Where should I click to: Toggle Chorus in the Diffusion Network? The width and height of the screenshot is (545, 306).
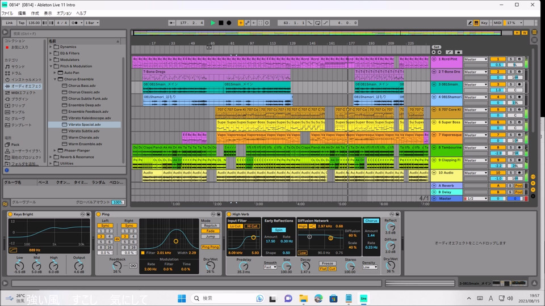click(371, 220)
